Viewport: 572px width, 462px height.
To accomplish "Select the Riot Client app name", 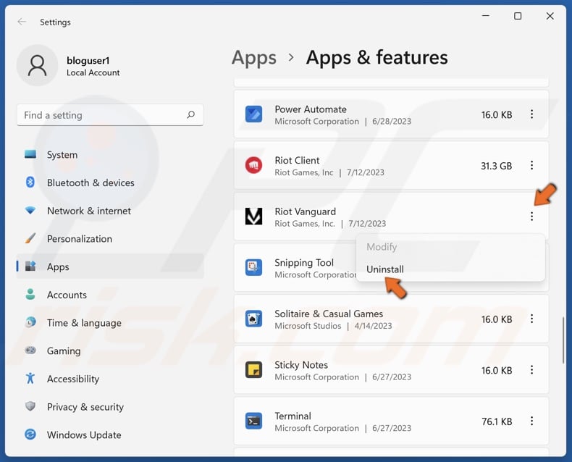I will (x=297, y=160).
